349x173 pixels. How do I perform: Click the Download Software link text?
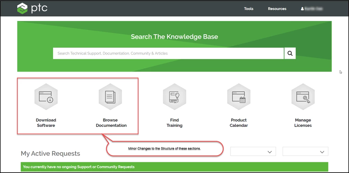coord(46,123)
